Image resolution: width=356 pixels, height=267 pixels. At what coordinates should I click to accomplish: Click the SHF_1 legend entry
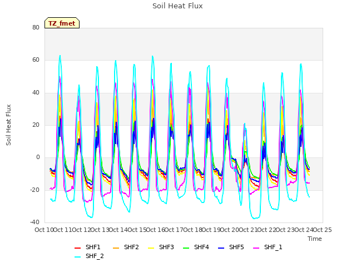268,247
